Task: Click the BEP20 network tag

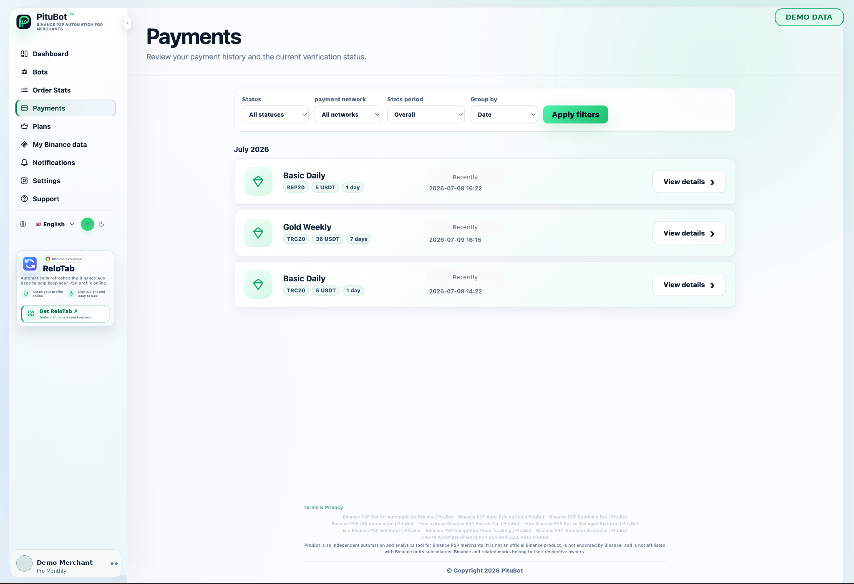Action: click(x=296, y=188)
